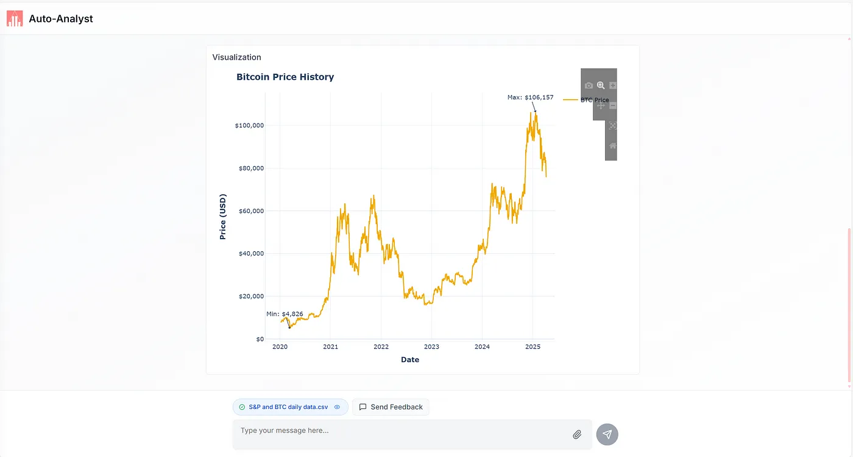Autoscale the chart axes
853x457 pixels.
(x=613, y=126)
